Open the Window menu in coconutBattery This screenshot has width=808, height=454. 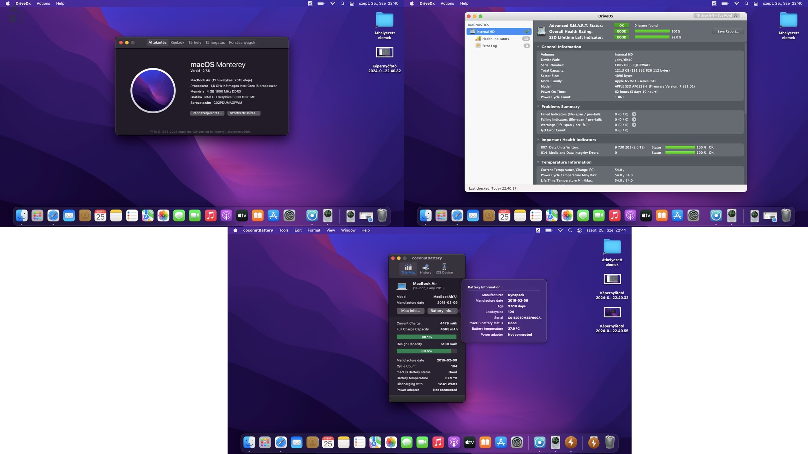pos(348,230)
